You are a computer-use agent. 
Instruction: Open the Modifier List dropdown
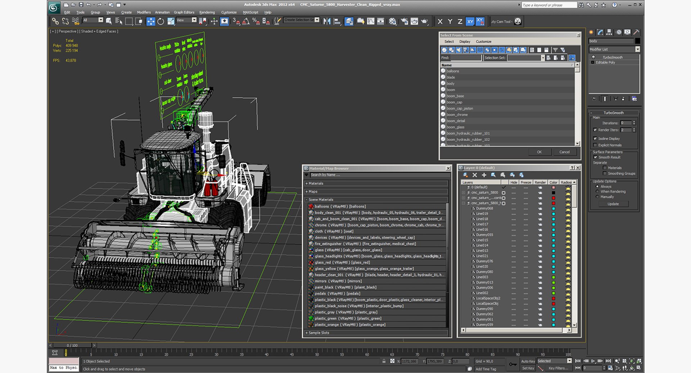[637, 49]
